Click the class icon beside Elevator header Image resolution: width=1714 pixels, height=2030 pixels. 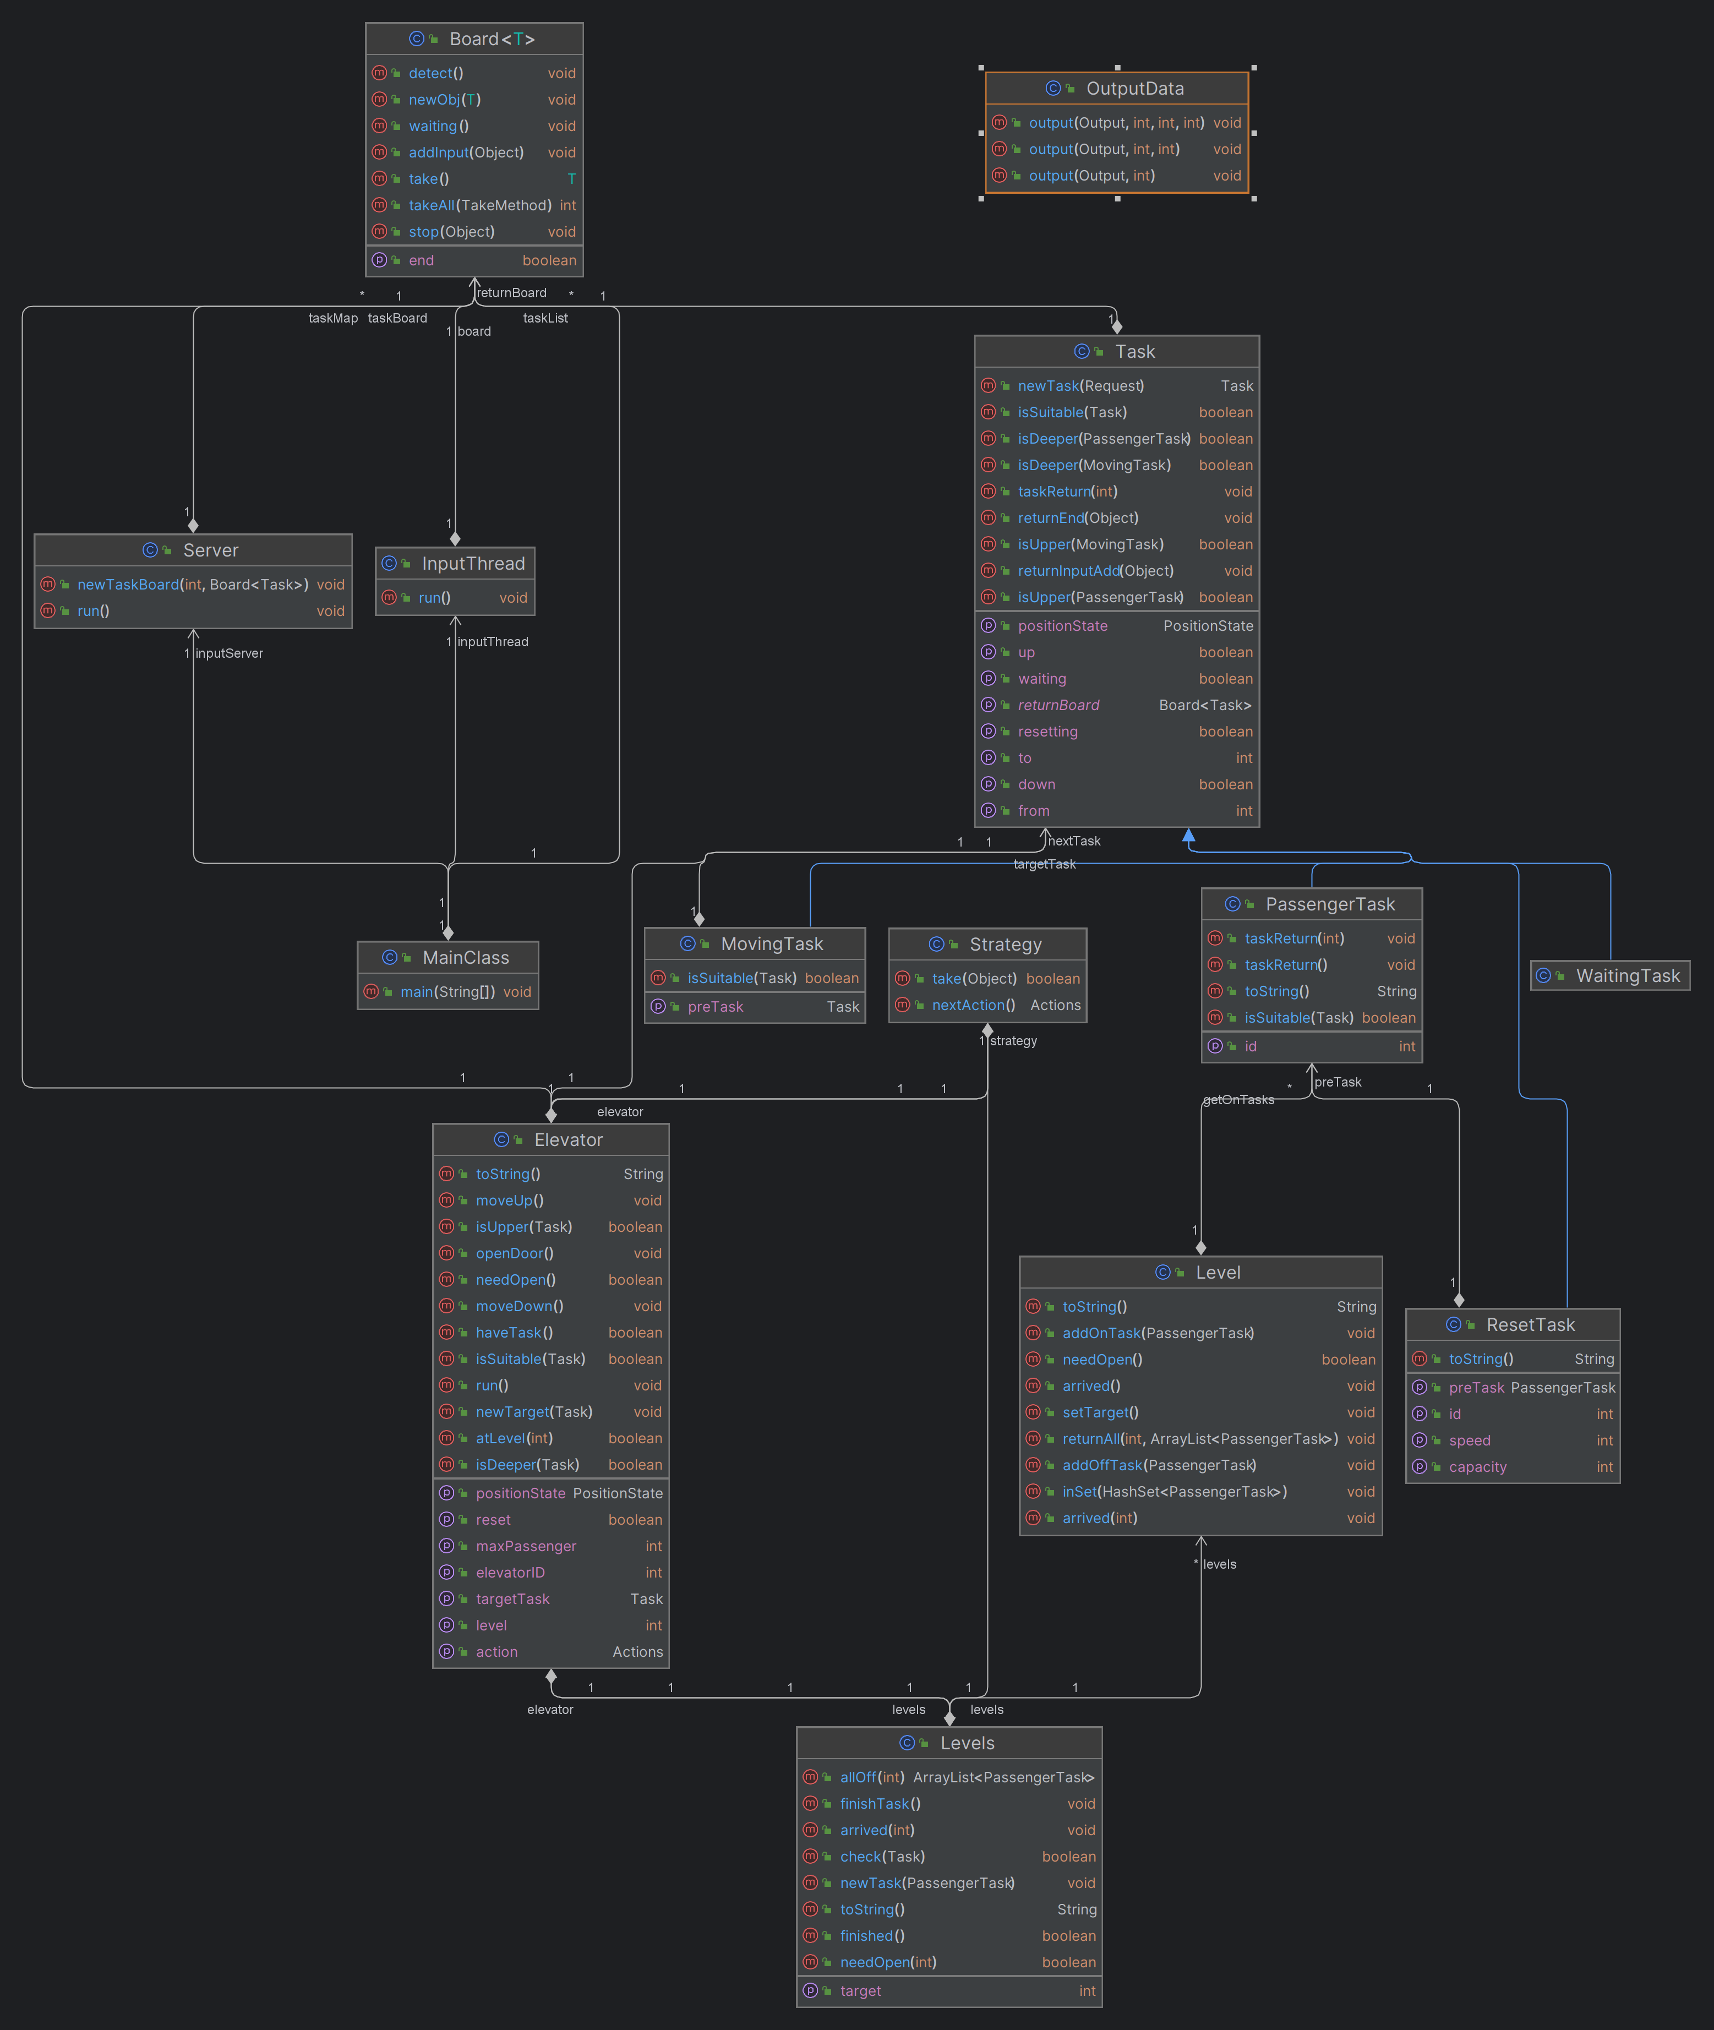[x=501, y=1140]
